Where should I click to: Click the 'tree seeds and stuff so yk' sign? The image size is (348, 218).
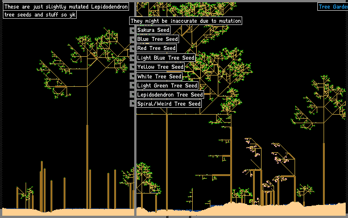tap(40, 15)
